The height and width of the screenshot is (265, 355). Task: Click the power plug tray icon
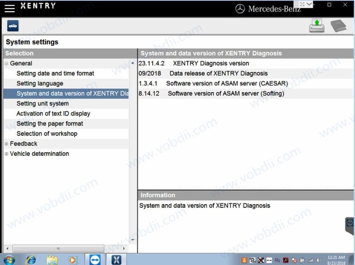pos(302,260)
